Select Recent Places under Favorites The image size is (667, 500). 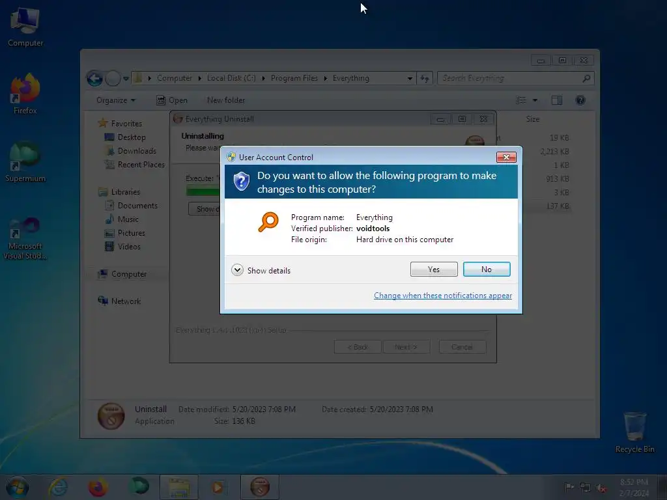(141, 164)
